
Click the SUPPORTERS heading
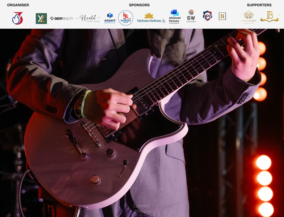coord(259,5)
